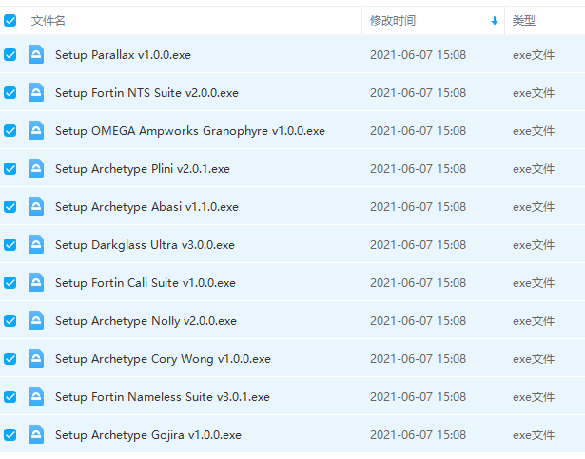Viewport: 585px width, 459px height.
Task: Select Setup Archetype Cory Wong v1.0.0.exe name
Action: coord(163,359)
